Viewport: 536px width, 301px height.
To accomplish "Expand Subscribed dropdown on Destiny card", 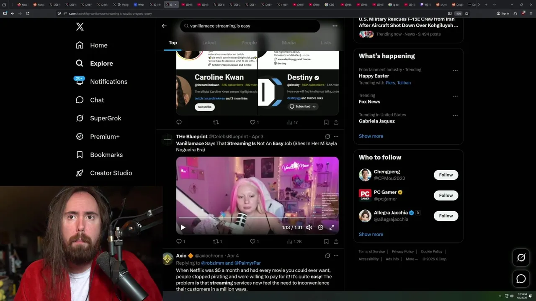I will tap(302, 107).
